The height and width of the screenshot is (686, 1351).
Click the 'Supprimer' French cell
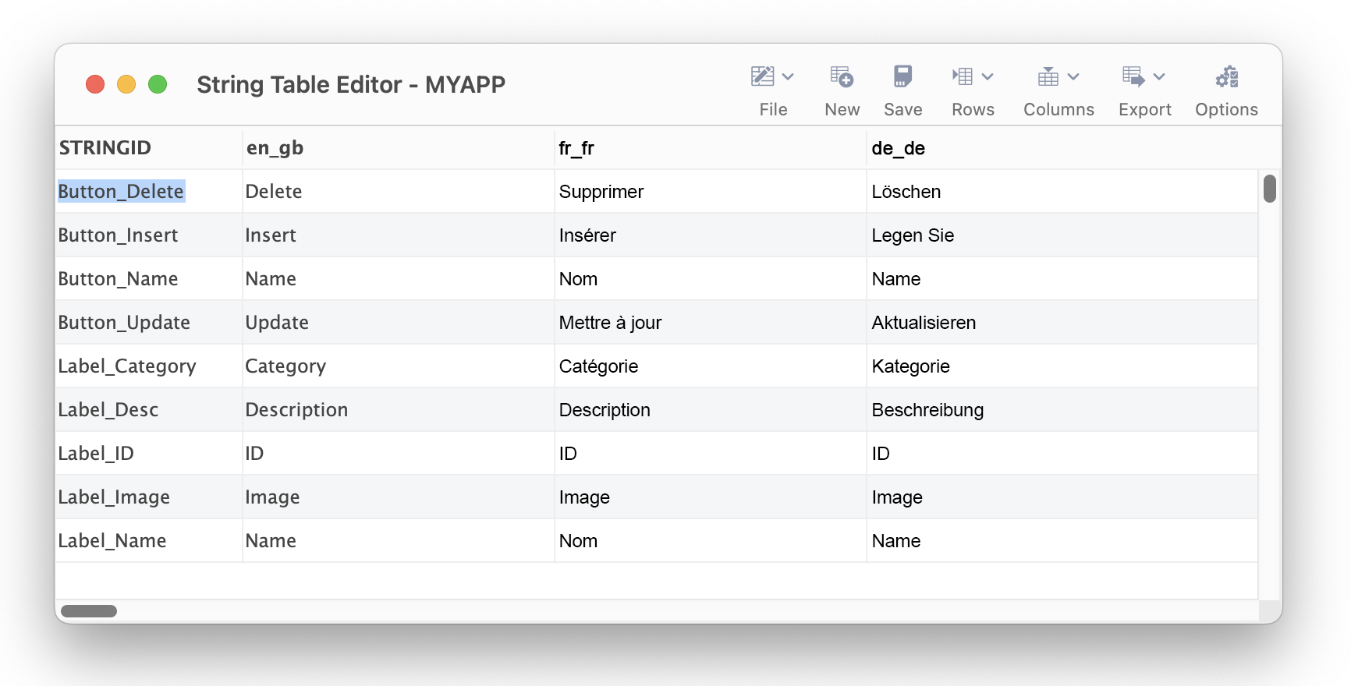711,191
